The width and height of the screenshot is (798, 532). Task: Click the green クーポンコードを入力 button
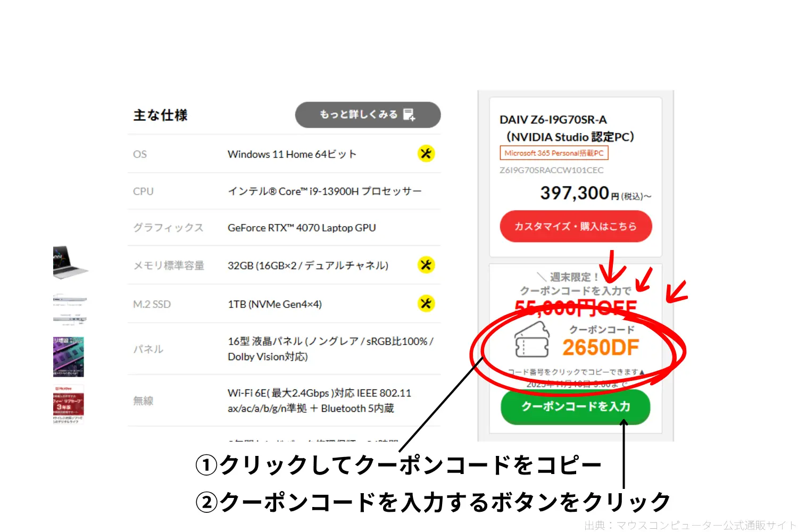pos(575,408)
